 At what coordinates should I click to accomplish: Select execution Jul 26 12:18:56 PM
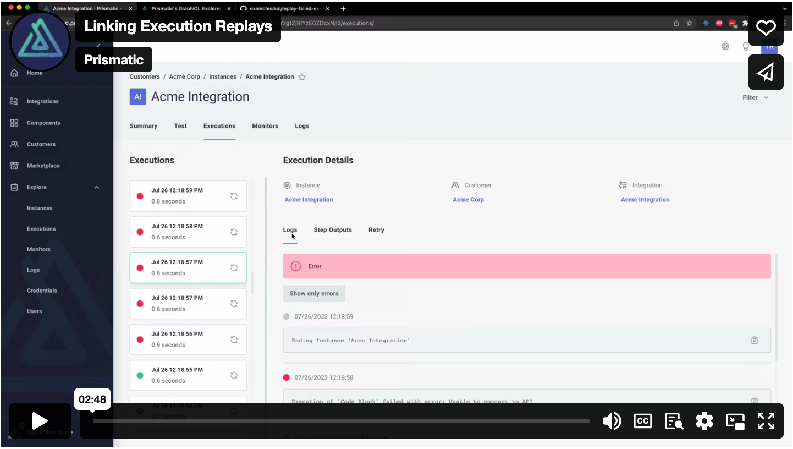[x=188, y=339]
